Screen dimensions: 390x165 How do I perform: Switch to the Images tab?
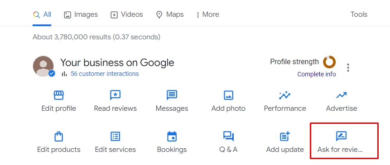[x=81, y=14]
